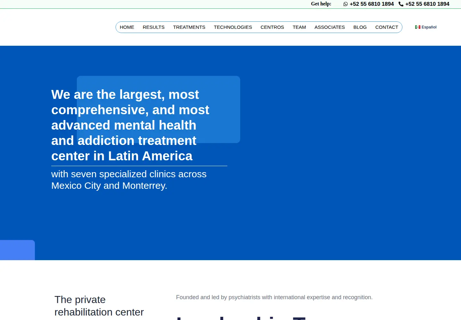Open the ASSOCIATES menu item
This screenshot has width=461, height=320.
[329, 27]
